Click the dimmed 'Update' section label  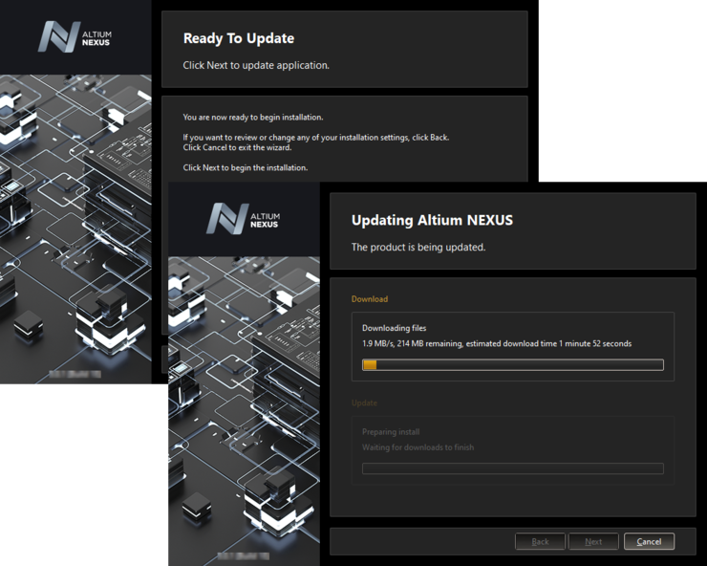click(364, 403)
